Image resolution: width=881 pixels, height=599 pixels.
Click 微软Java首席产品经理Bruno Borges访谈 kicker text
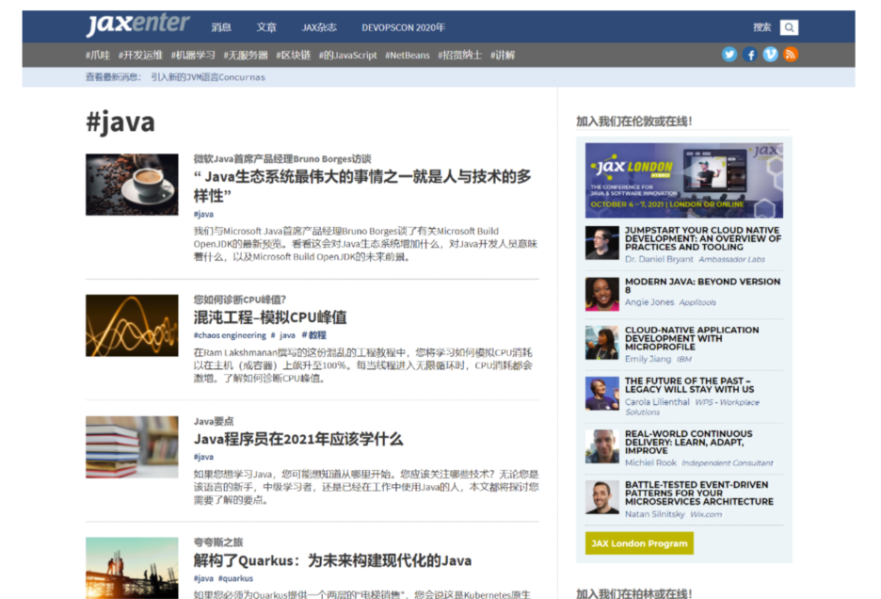click(x=282, y=158)
